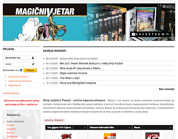Click arrow icon on Tex gigant header
178x139 pixels.
(x=85, y=128)
